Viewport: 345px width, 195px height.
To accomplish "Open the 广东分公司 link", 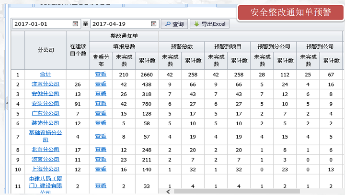I will coord(45,113).
